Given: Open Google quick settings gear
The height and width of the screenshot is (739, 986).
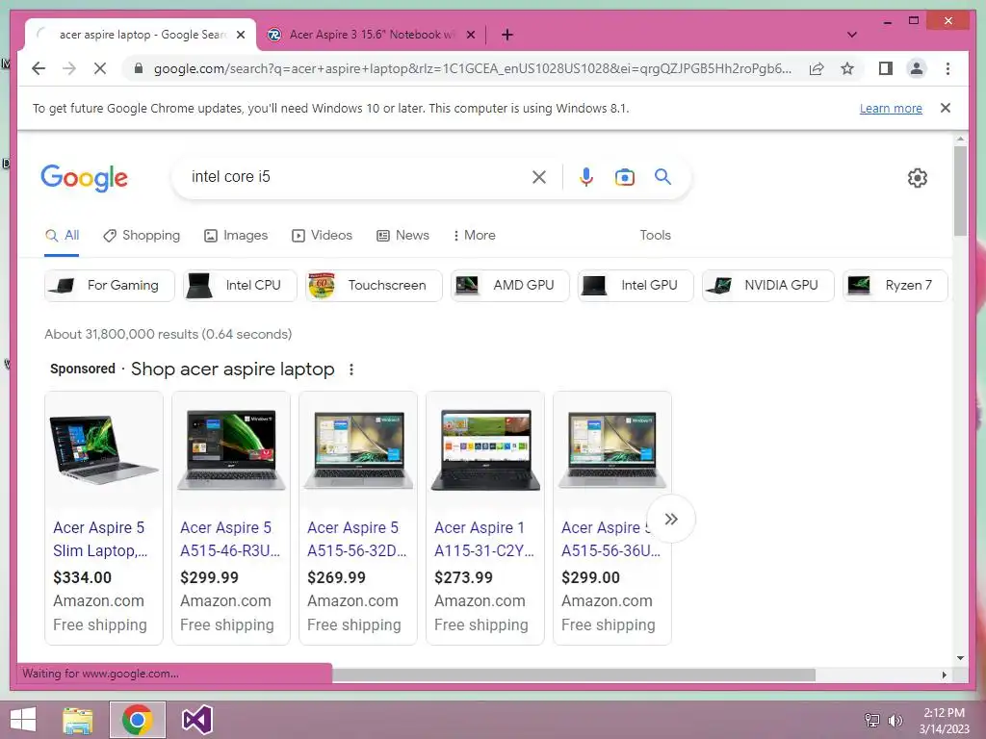Looking at the screenshot, I should point(918,178).
